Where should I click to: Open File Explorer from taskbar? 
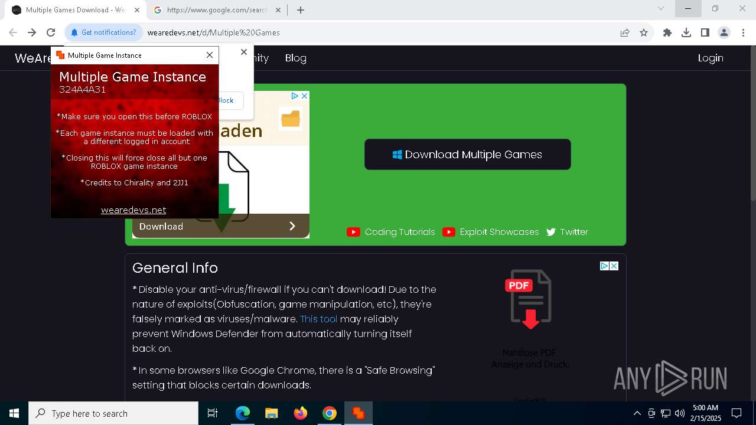pos(271,413)
